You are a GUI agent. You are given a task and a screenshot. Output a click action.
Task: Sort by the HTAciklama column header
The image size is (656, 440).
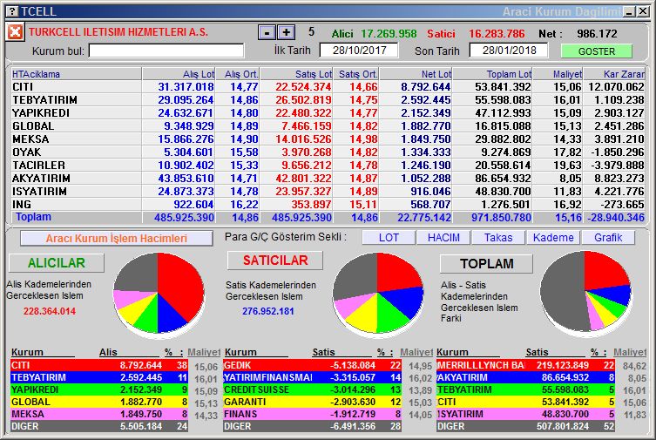[77, 74]
